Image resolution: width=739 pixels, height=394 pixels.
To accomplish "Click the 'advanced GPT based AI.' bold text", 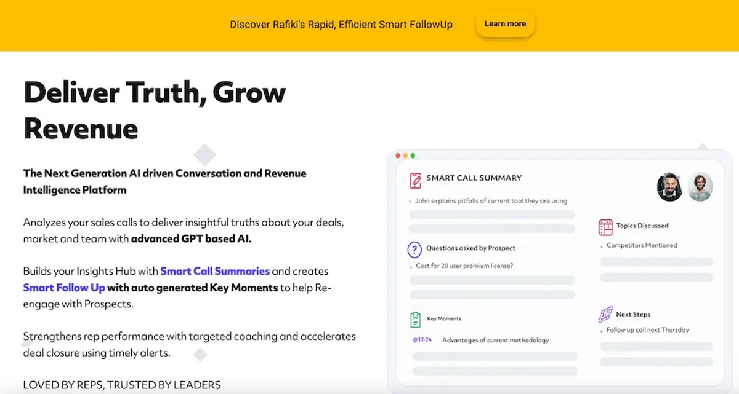I will pos(192,238).
